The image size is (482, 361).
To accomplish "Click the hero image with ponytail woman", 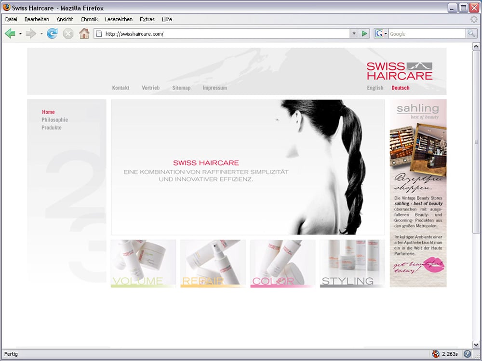I will pyautogui.click(x=248, y=168).
